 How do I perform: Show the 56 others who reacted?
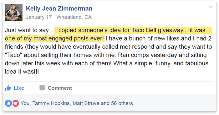point(122,103)
